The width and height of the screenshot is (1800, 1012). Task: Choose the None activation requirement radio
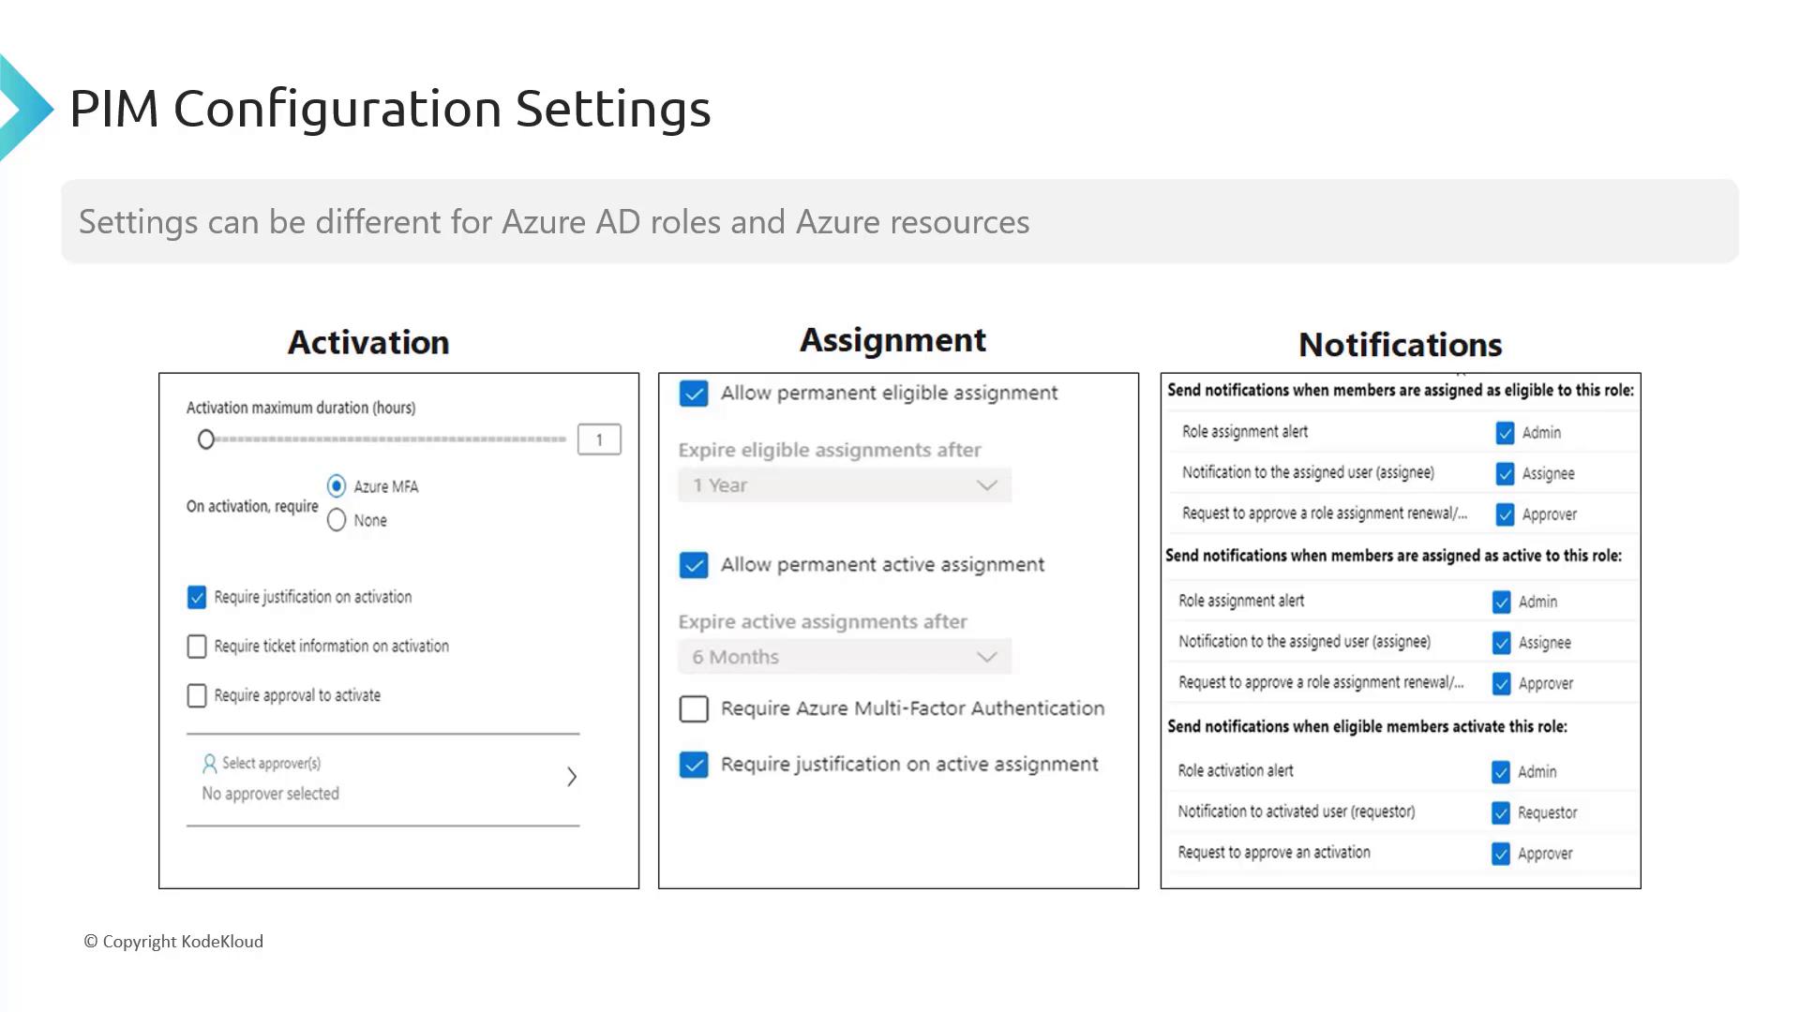[337, 520]
